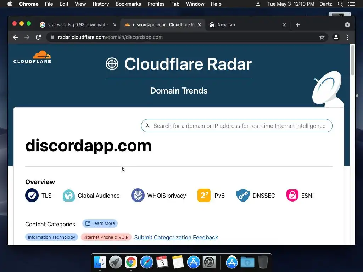
Task: Close the New Tab tab
Action: (284, 25)
